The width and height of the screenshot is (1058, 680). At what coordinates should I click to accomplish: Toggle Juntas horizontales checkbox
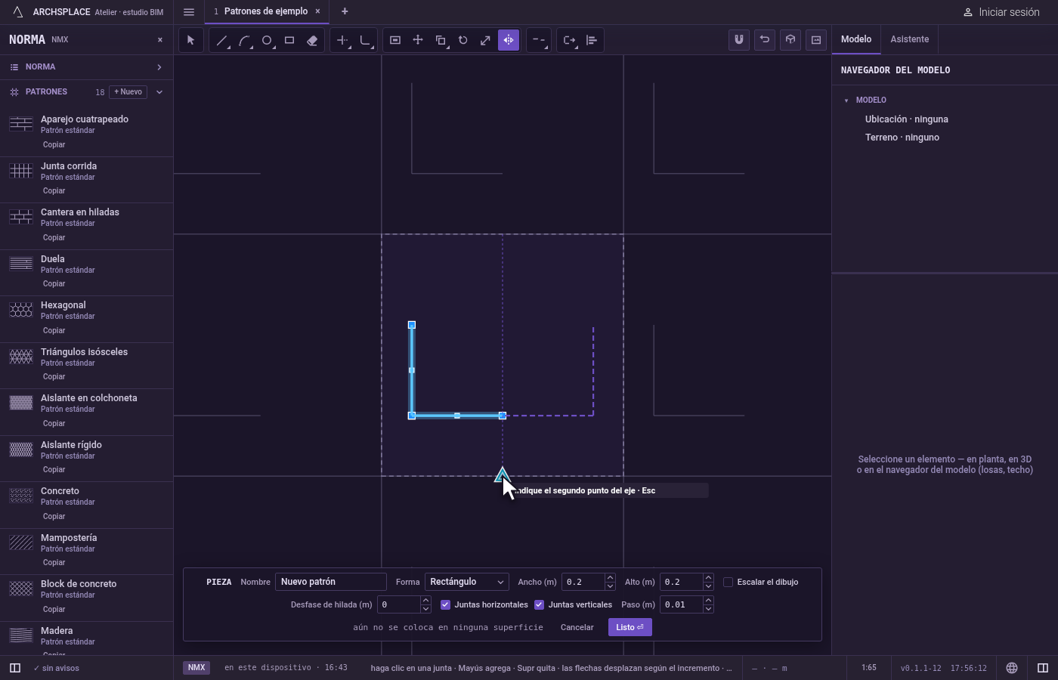point(445,604)
